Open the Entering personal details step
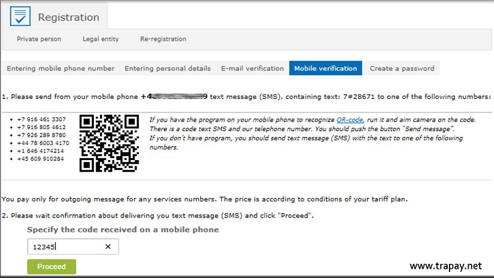Image resolution: width=494 pixels, height=278 pixels. (167, 69)
